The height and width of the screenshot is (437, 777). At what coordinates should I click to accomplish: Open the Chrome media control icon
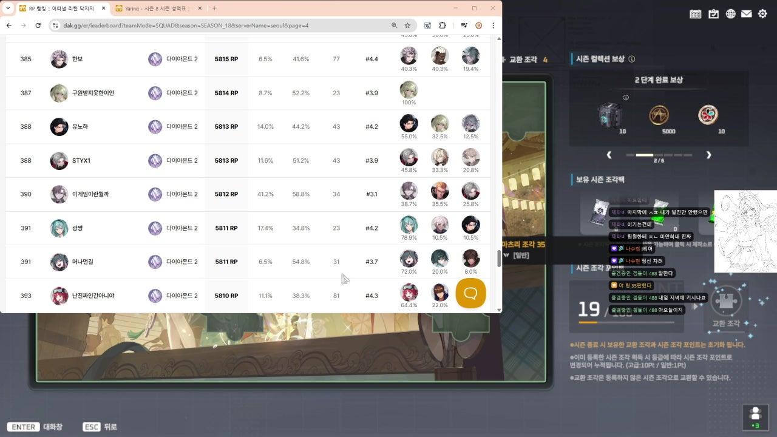(464, 25)
